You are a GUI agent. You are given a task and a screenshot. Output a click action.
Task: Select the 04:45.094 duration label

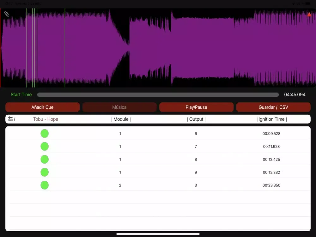pyautogui.click(x=295, y=94)
